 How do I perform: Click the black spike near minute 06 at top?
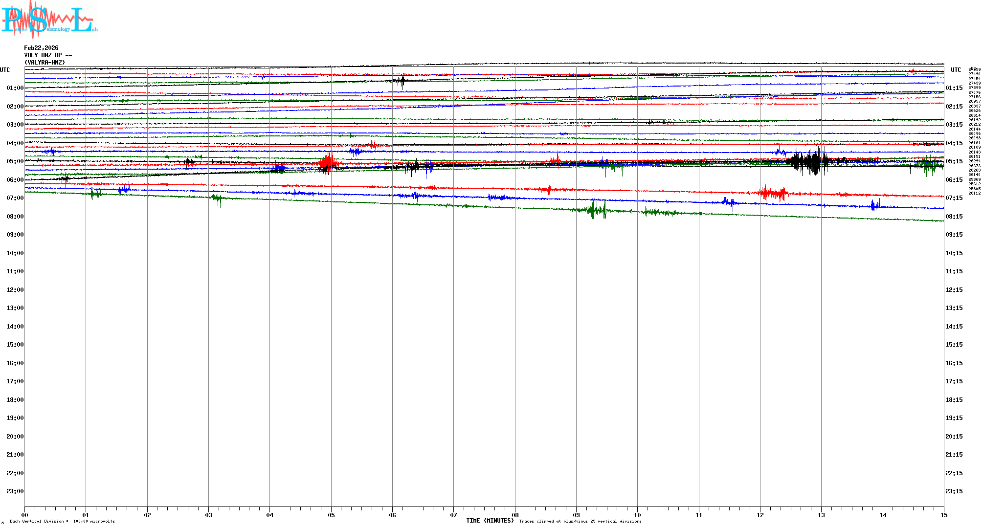point(402,81)
